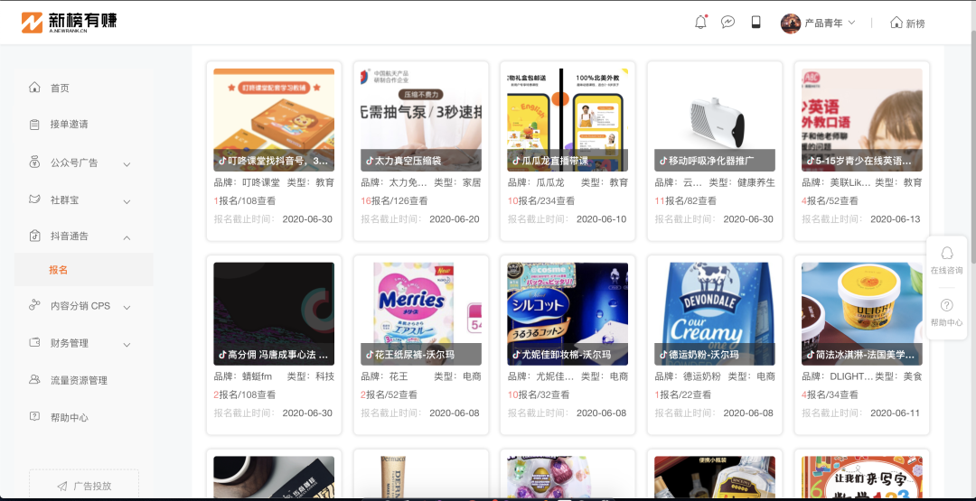The width and height of the screenshot is (976, 501).
Task: Open the 产品青年 account dropdown arrow
Action: pos(851,23)
